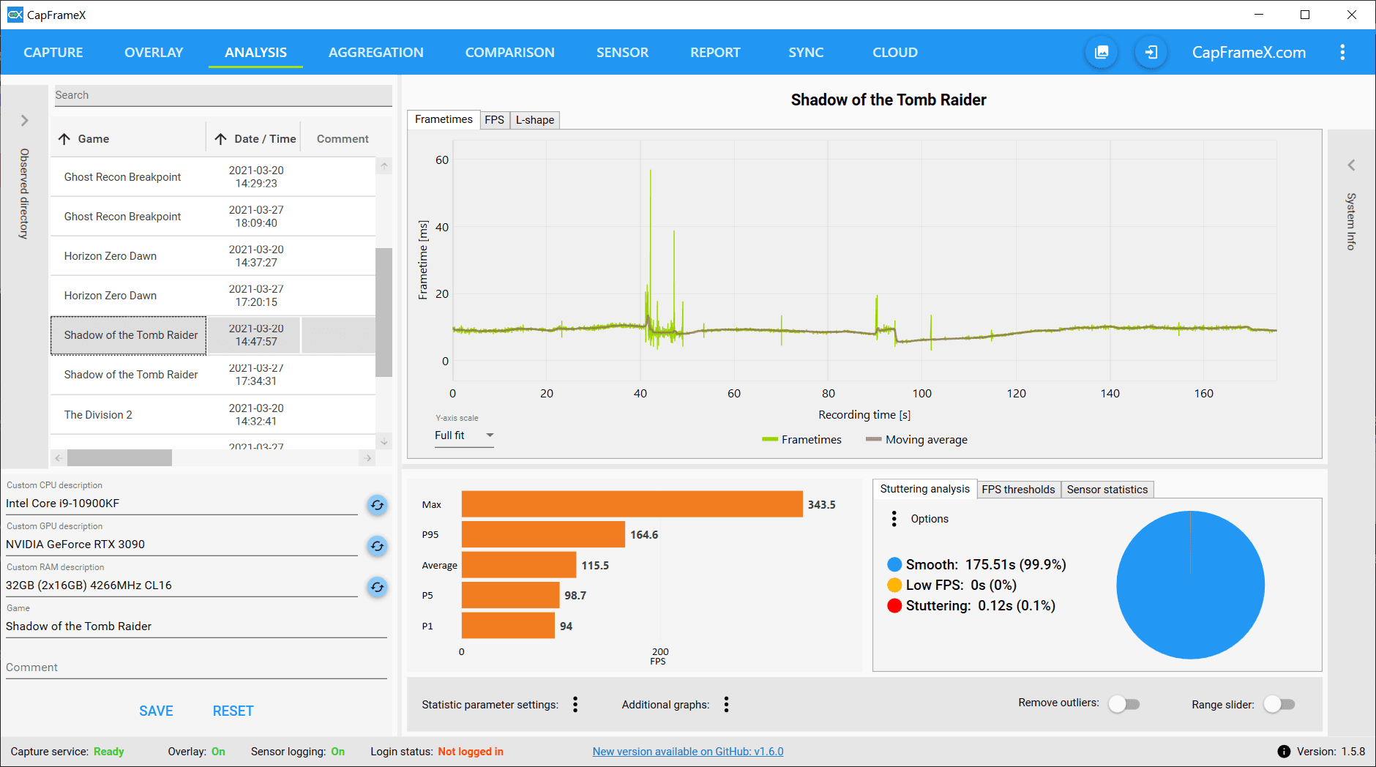Refresh the custom RAM description
Image resolution: width=1376 pixels, height=767 pixels.
(x=377, y=587)
